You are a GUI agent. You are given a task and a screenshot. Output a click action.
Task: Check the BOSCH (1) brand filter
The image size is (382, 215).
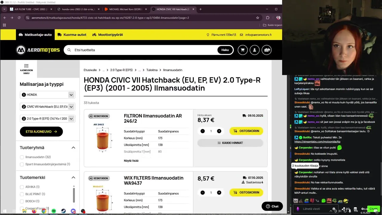(22, 201)
